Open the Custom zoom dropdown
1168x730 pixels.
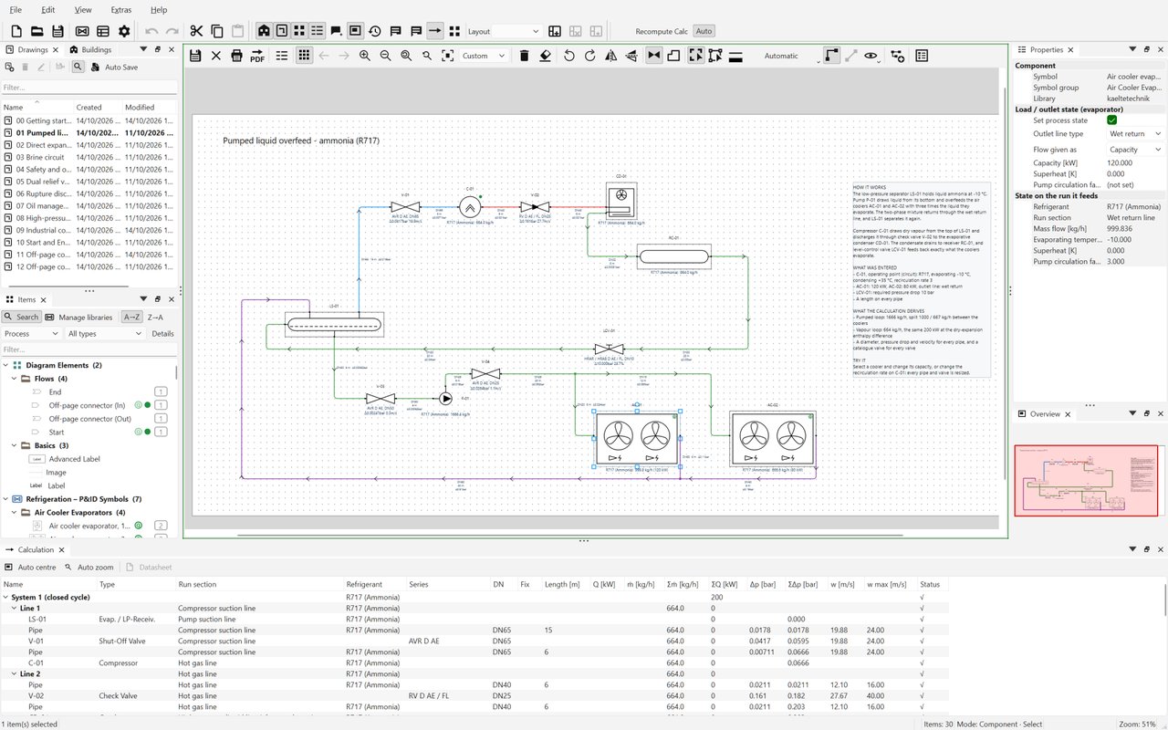click(x=484, y=56)
